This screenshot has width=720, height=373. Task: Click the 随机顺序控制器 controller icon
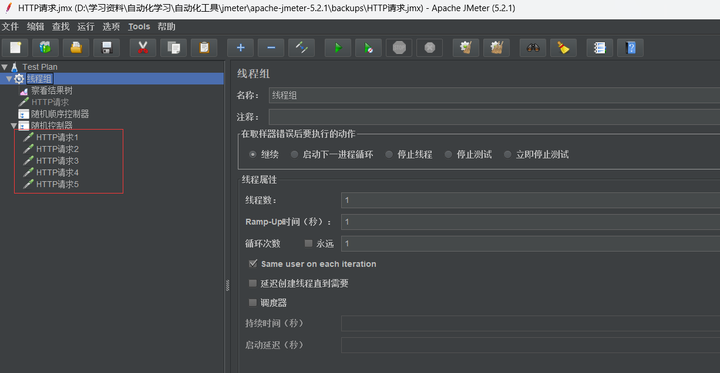tap(23, 114)
